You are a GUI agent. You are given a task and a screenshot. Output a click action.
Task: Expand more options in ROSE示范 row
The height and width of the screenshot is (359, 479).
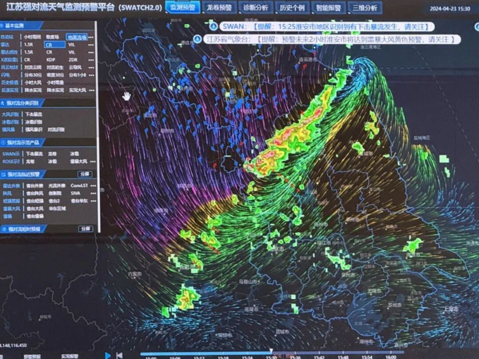(x=93, y=162)
